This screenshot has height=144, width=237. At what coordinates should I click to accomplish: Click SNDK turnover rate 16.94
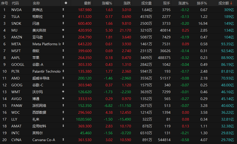coord(203,23)
